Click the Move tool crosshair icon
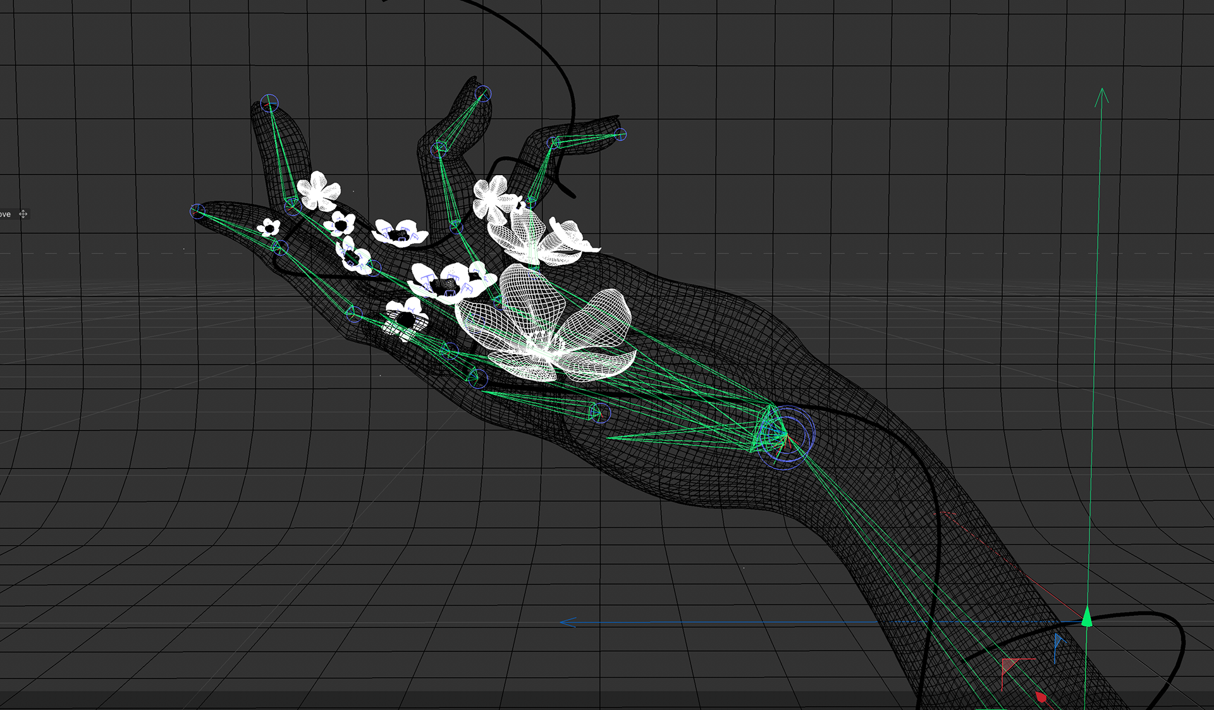 tap(23, 214)
